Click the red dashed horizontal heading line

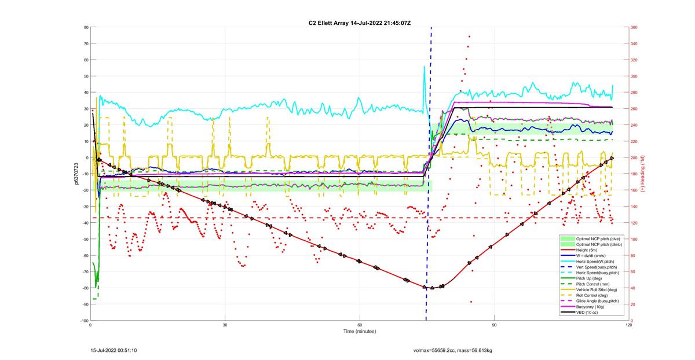(x=352, y=218)
